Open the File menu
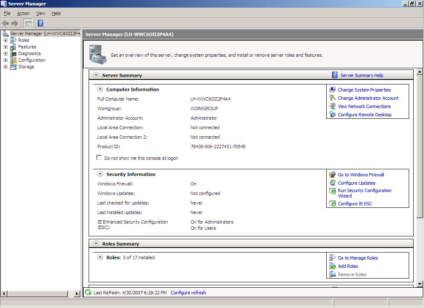Screen dimensions: 424x308 7,13
